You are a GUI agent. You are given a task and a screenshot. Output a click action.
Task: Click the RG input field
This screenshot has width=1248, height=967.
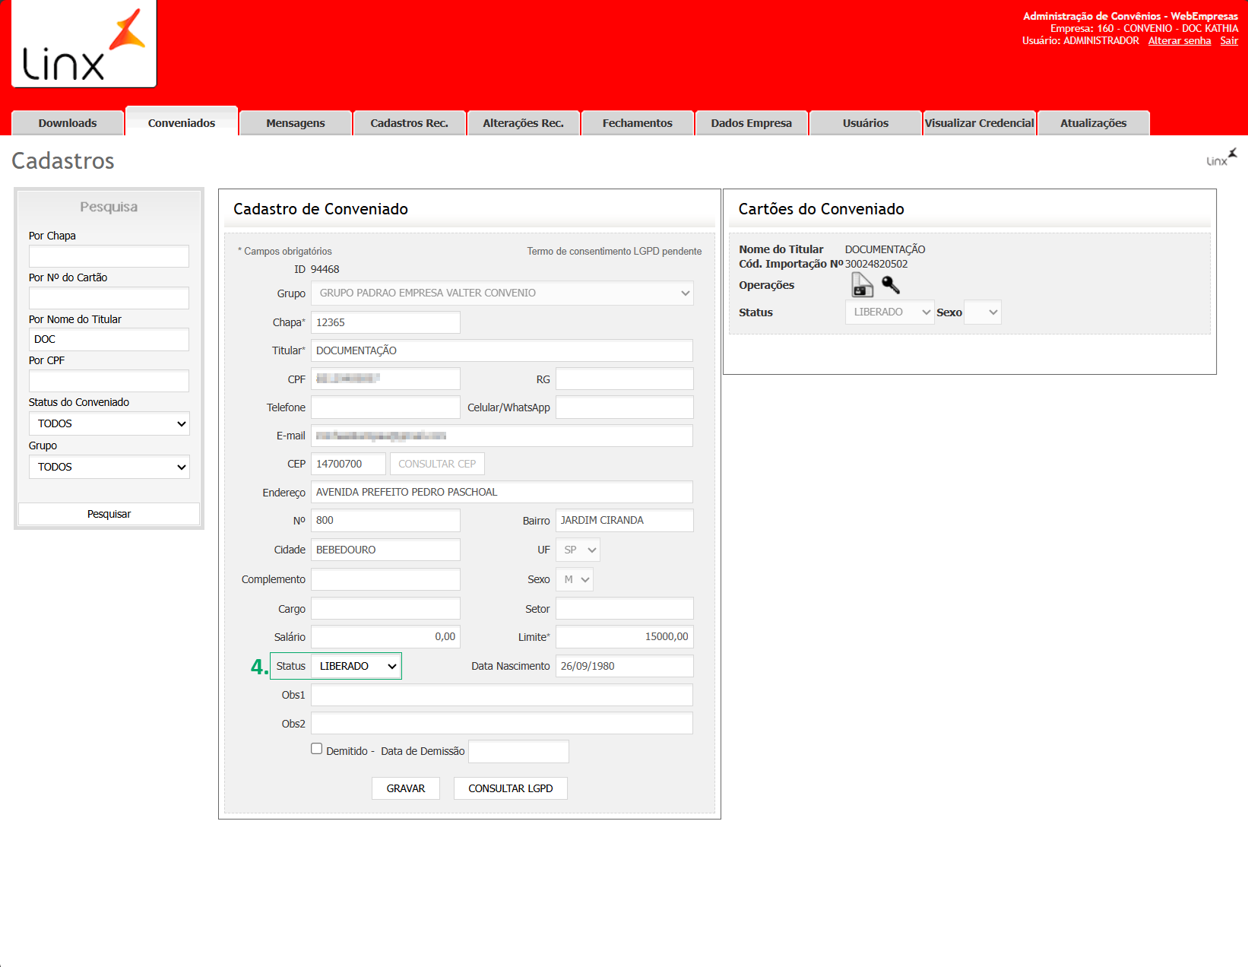(625, 379)
